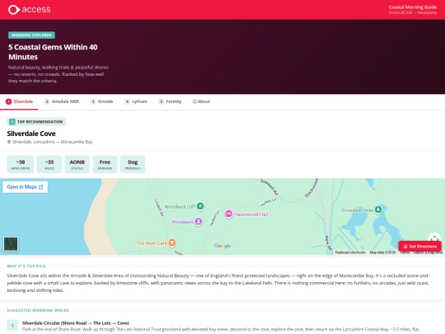
Task: Click the Get Directions button
Action: tap(419, 247)
